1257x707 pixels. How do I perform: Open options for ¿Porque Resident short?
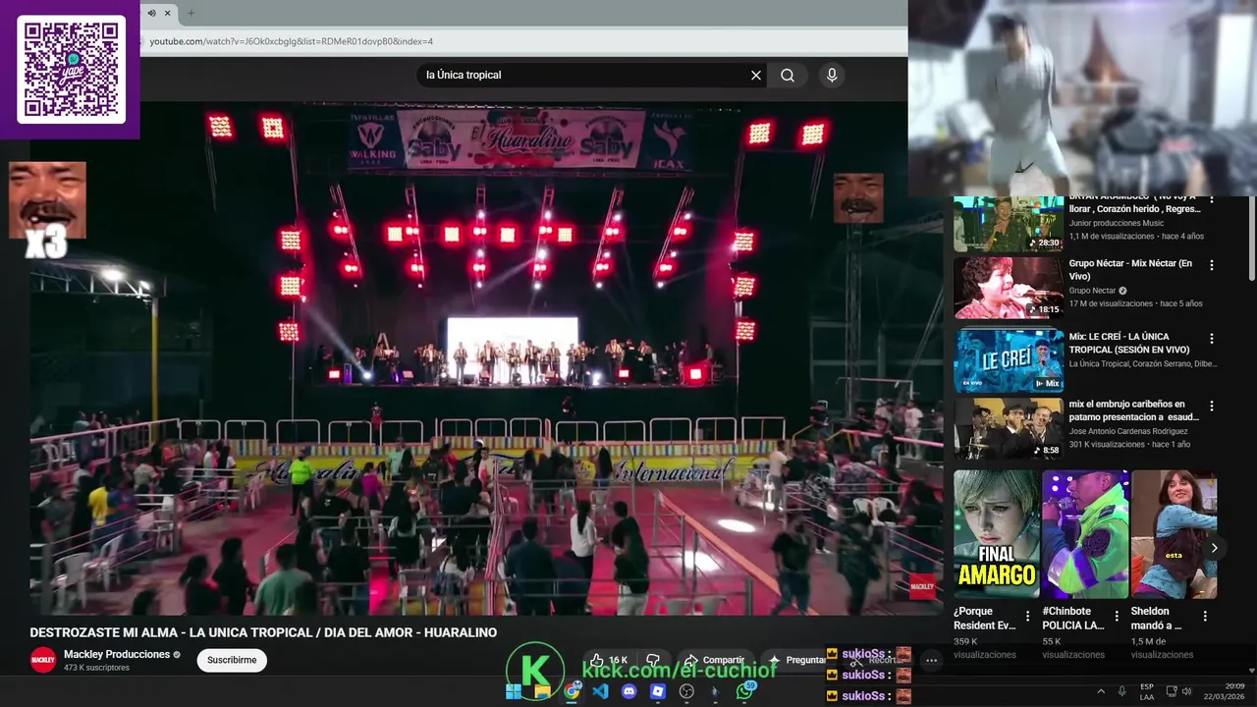(x=1027, y=617)
